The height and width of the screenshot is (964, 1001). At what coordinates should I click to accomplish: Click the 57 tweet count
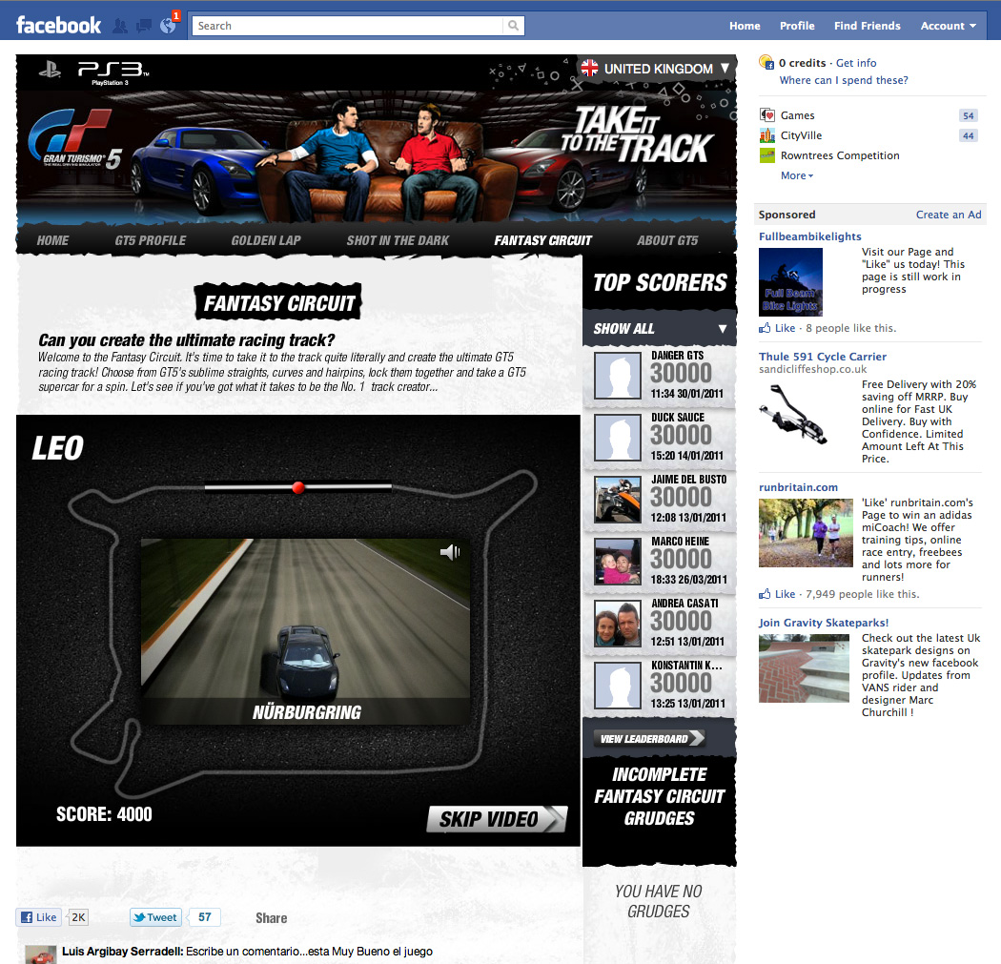205,917
